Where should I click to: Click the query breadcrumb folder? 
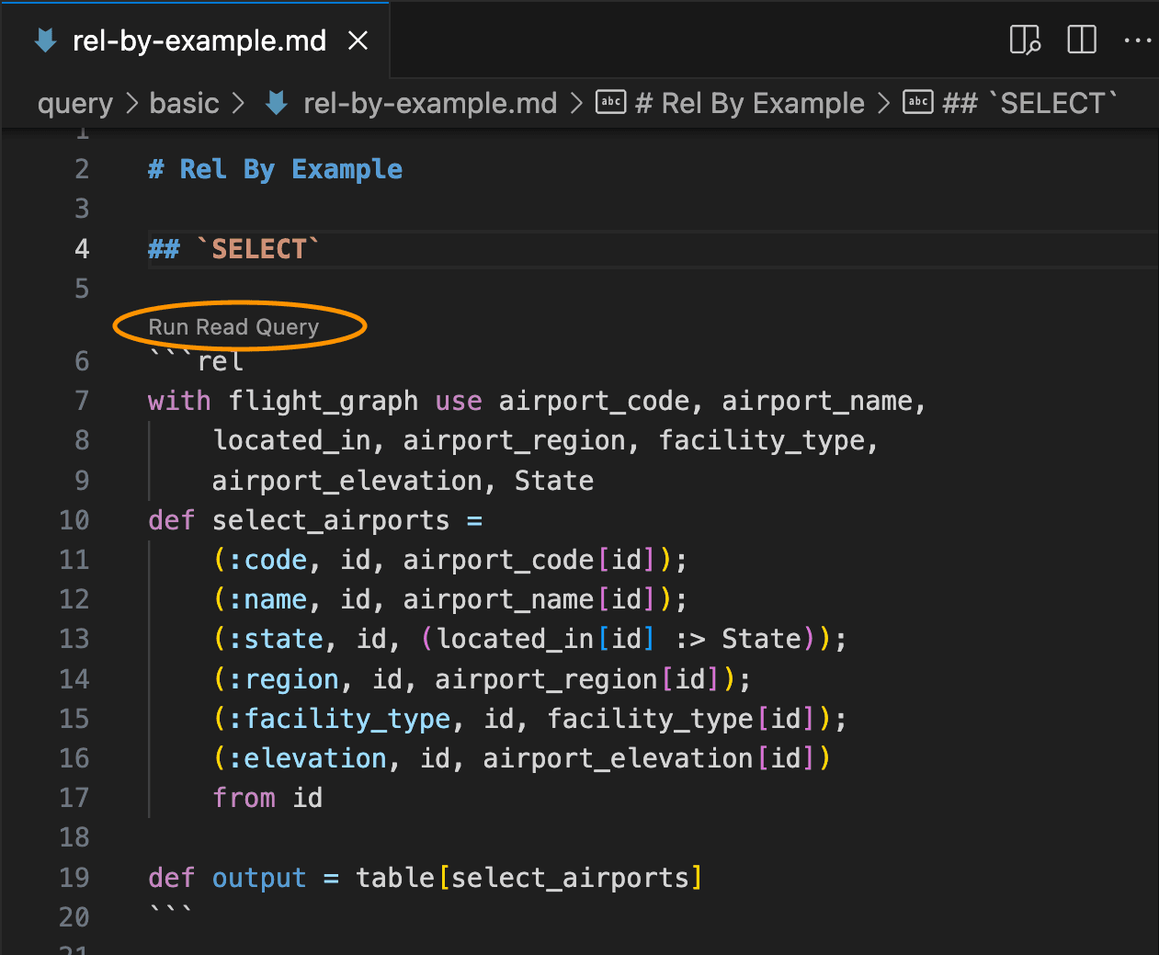(75, 104)
